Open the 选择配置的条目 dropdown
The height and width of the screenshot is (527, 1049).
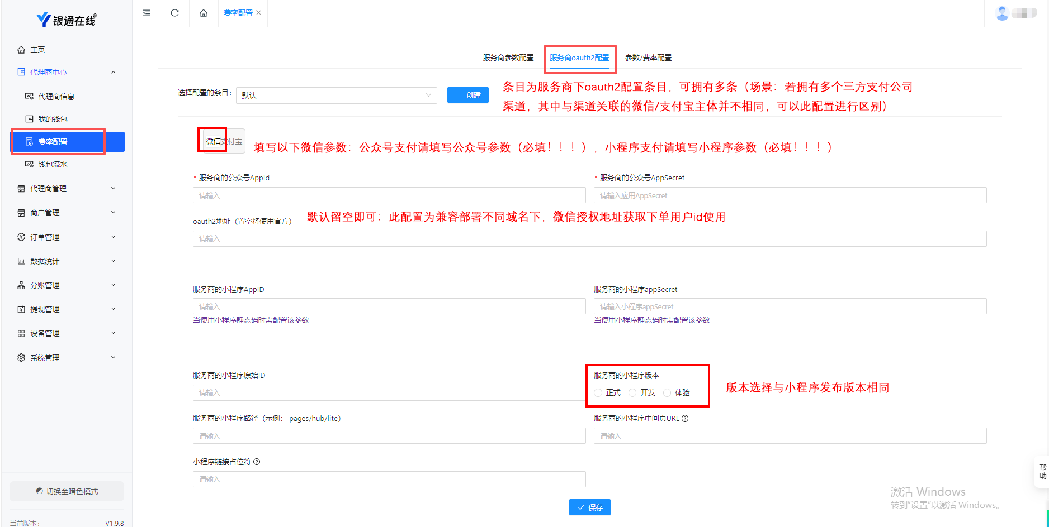(x=337, y=95)
